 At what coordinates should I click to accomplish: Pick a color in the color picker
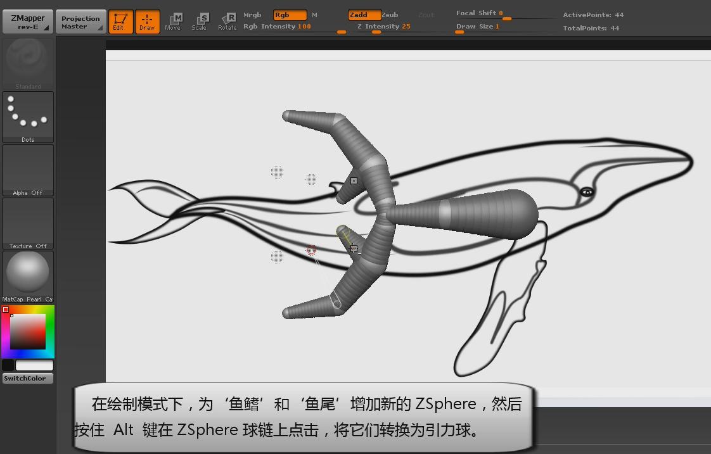click(x=28, y=332)
